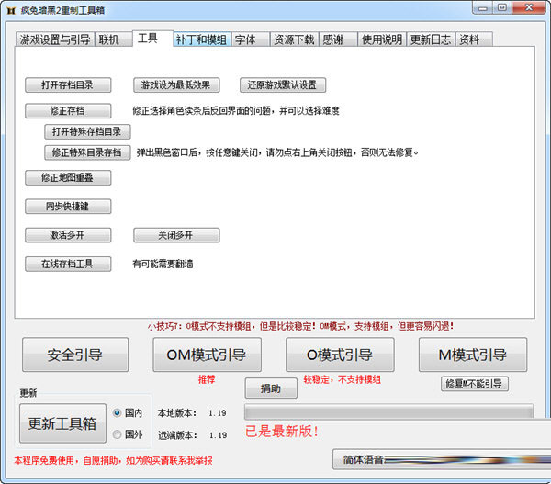The height and width of the screenshot is (484, 551).
Task: Launch 安全引导
Action: pyautogui.click(x=75, y=355)
